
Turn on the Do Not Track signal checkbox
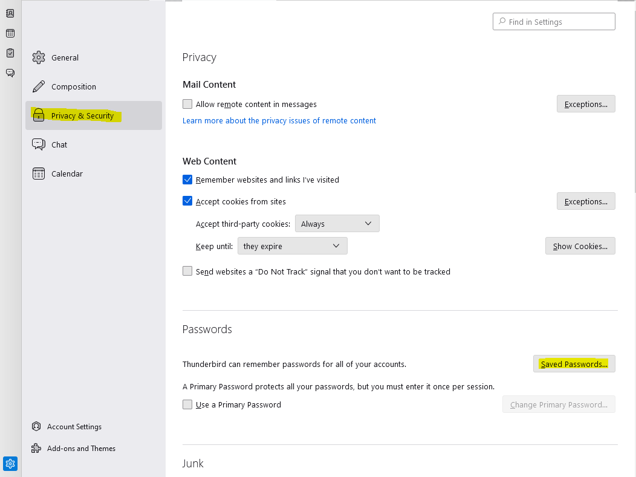(187, 271)
